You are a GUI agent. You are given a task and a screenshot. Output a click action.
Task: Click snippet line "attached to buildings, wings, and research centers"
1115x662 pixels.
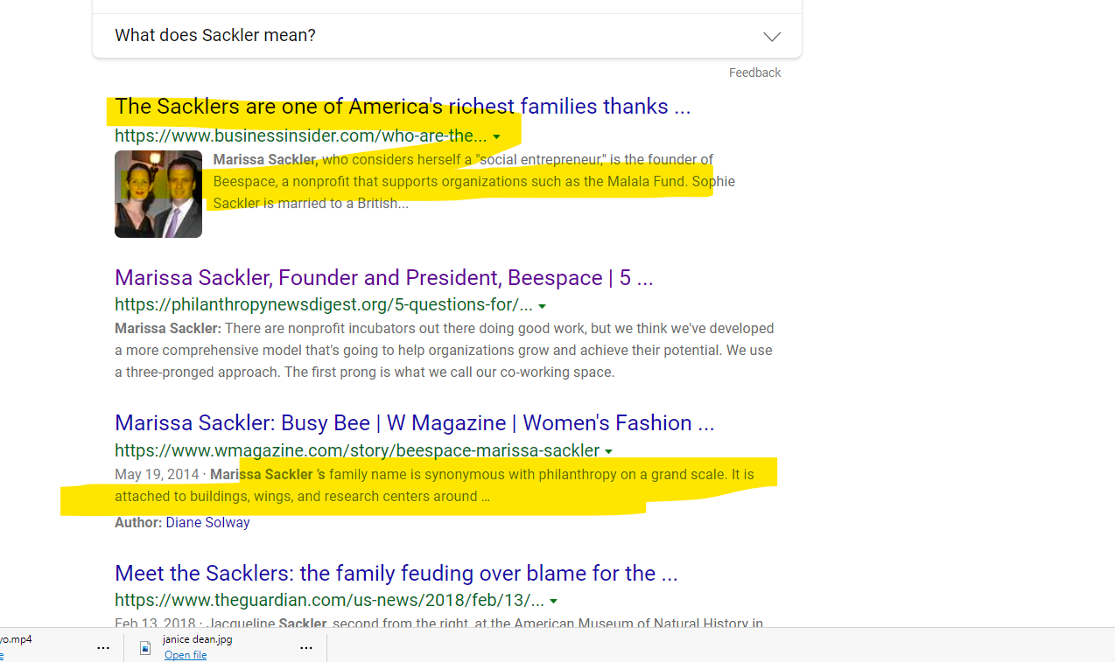[302, 497]
